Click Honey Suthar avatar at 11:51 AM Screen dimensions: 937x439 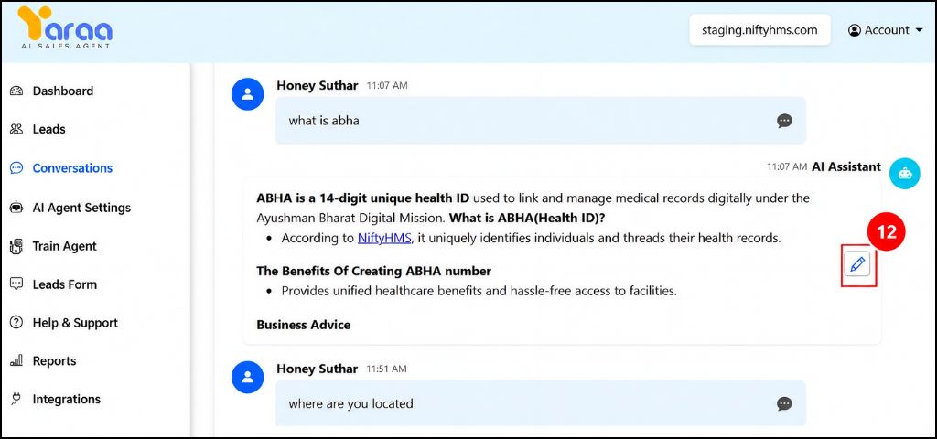tap(247, 377)
